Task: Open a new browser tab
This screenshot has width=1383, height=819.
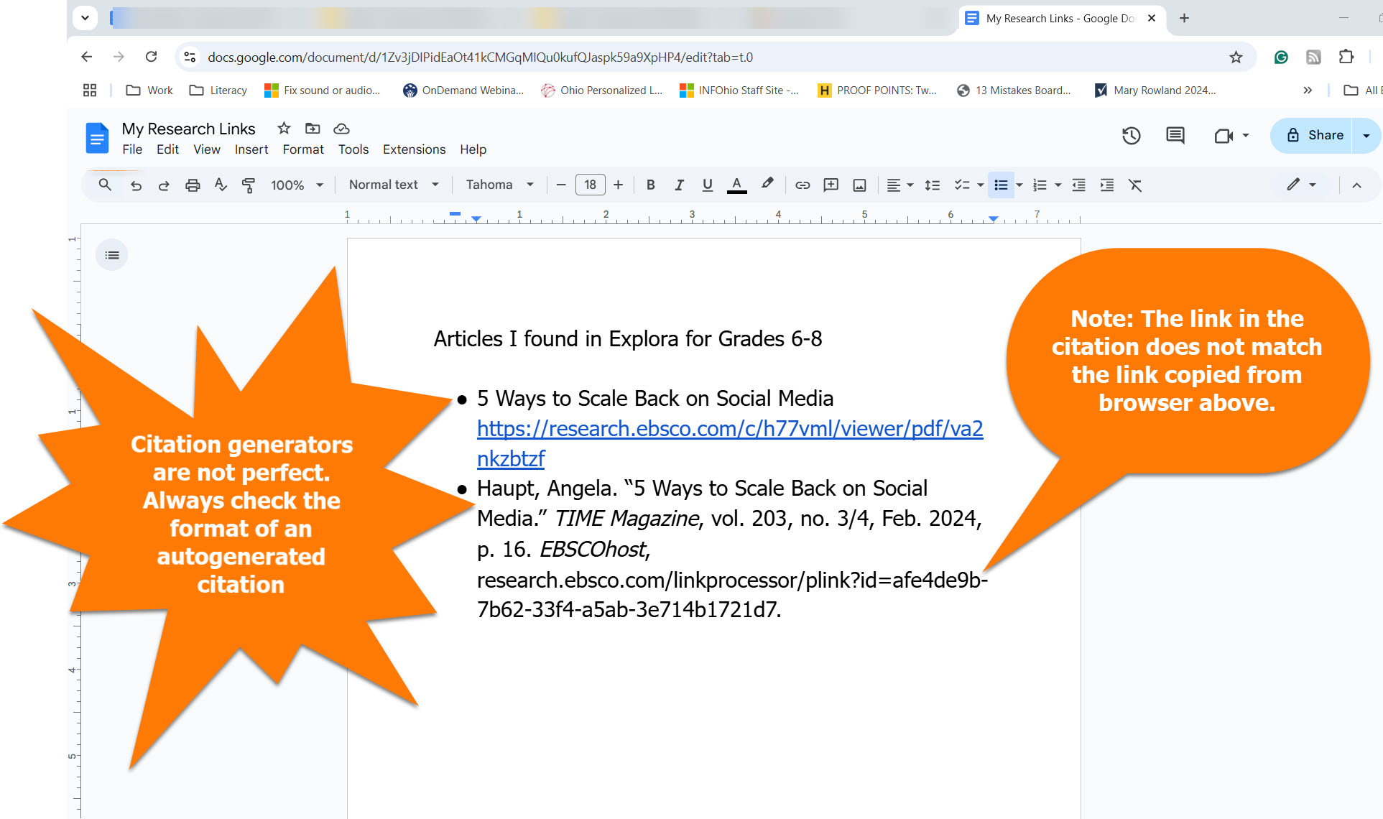Action: point(1184,18)
